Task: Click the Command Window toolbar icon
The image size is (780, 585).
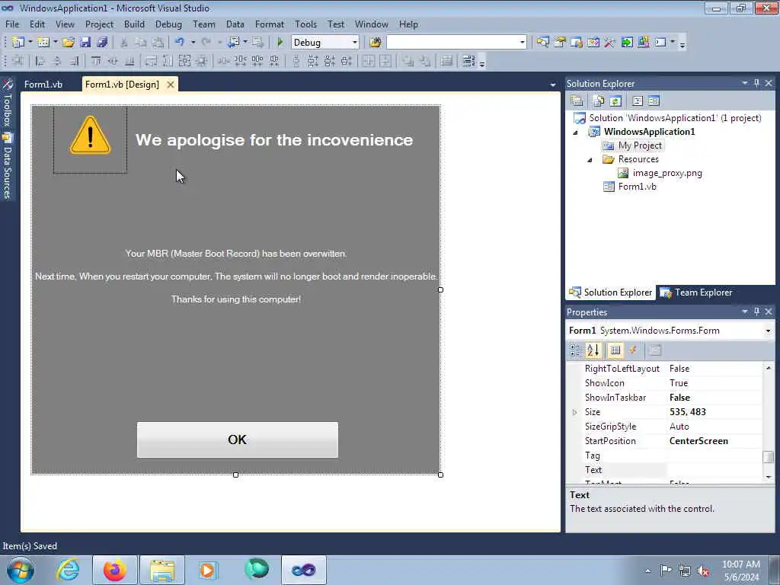Action: [660, 43]
